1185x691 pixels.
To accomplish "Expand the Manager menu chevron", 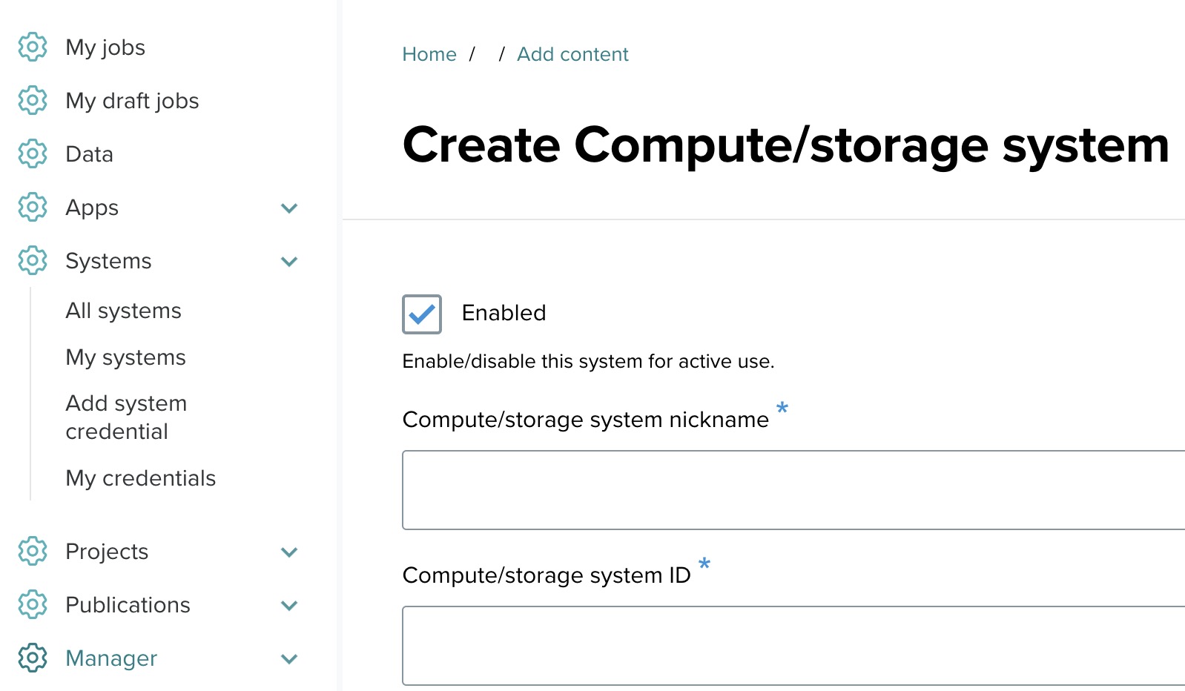I will [289, 659].
